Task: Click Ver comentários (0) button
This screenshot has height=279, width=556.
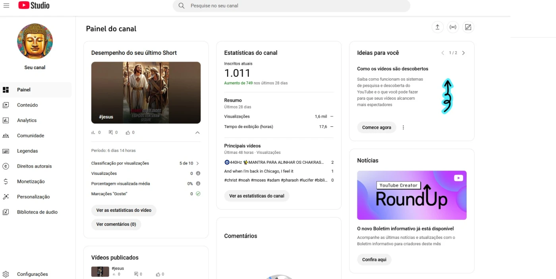Action: tap(116, 224)
